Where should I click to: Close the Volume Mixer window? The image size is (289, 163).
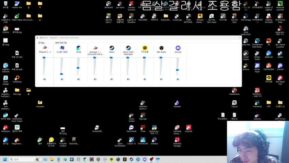tap(240, 37)
